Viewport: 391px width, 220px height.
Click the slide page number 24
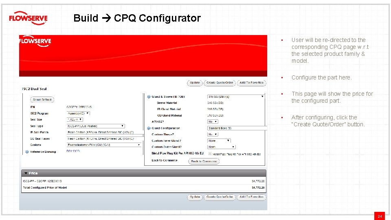click(x=380, y=216)
